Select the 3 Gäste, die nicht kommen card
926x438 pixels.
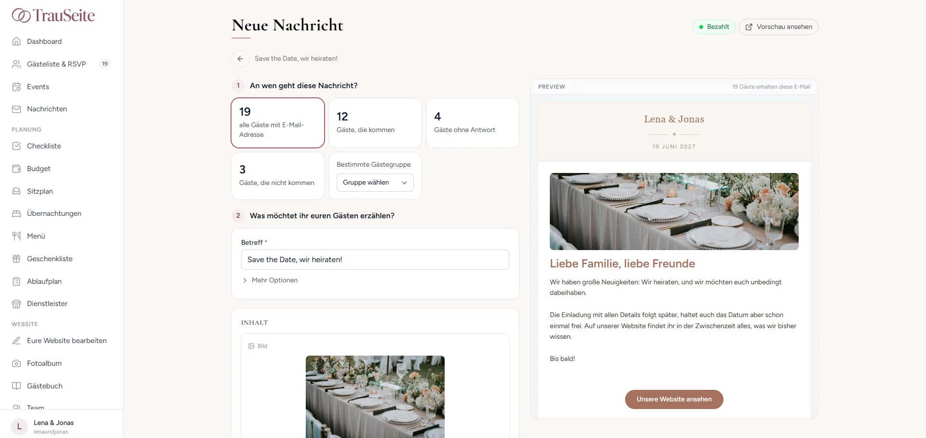point(278,176)
